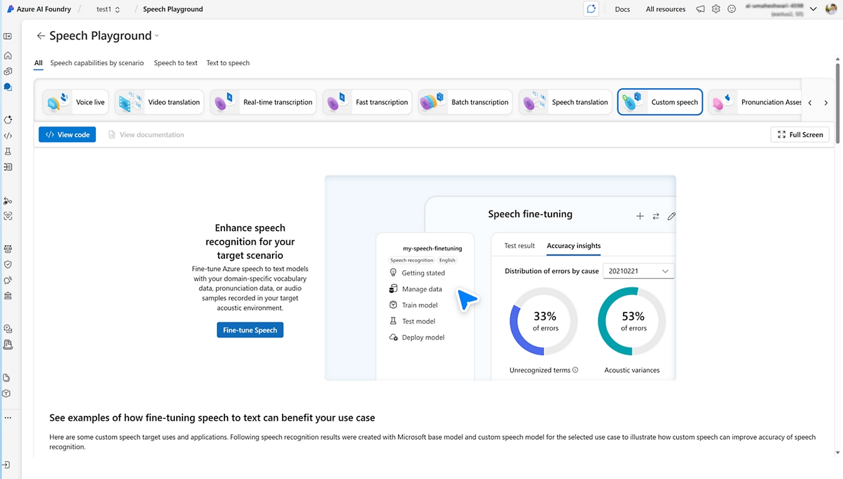
Task: Select the Video translation card
Action: pyautogui.click(x=159, y=102)
